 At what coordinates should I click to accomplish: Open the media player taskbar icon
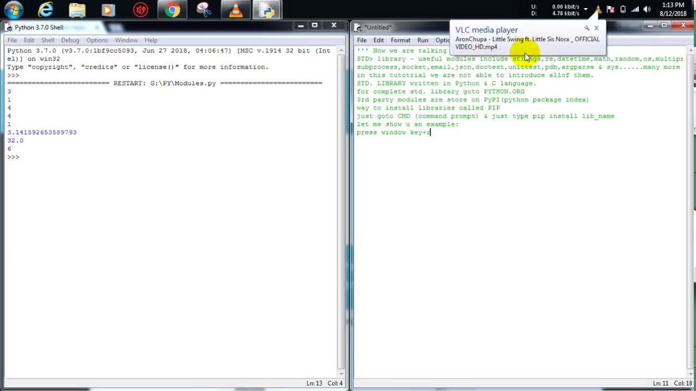coord(108,10)
